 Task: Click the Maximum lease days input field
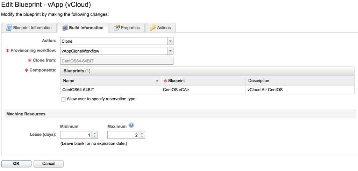[x=123, y=135]
